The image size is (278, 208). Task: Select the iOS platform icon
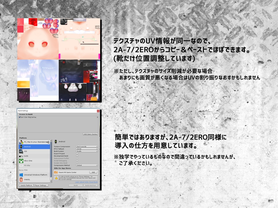click(21, 152)
